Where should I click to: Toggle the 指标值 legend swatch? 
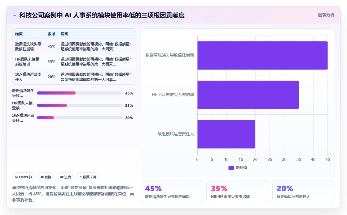231,168
